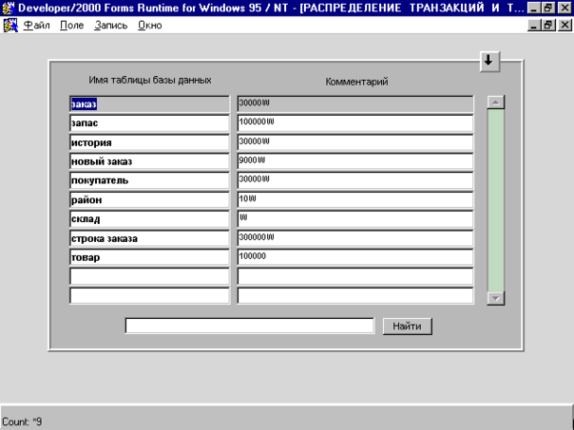This screenshot has width=574, height=430.
Task: Click the last empty comment field
Action: click(x=355, y=296)
